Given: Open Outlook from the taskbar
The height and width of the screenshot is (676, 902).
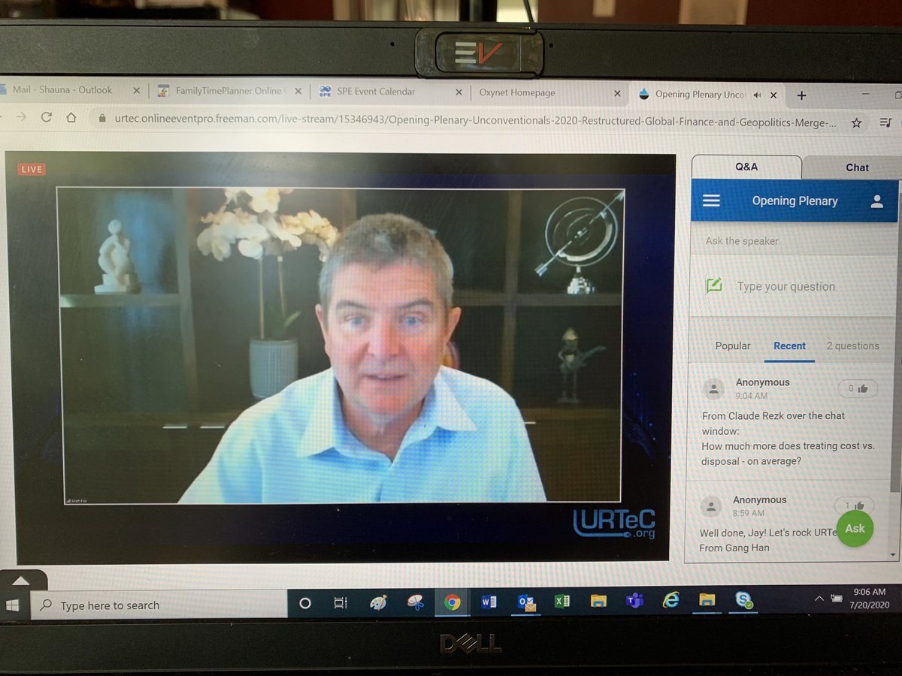Looking at the screenshot, I should 525,602.
